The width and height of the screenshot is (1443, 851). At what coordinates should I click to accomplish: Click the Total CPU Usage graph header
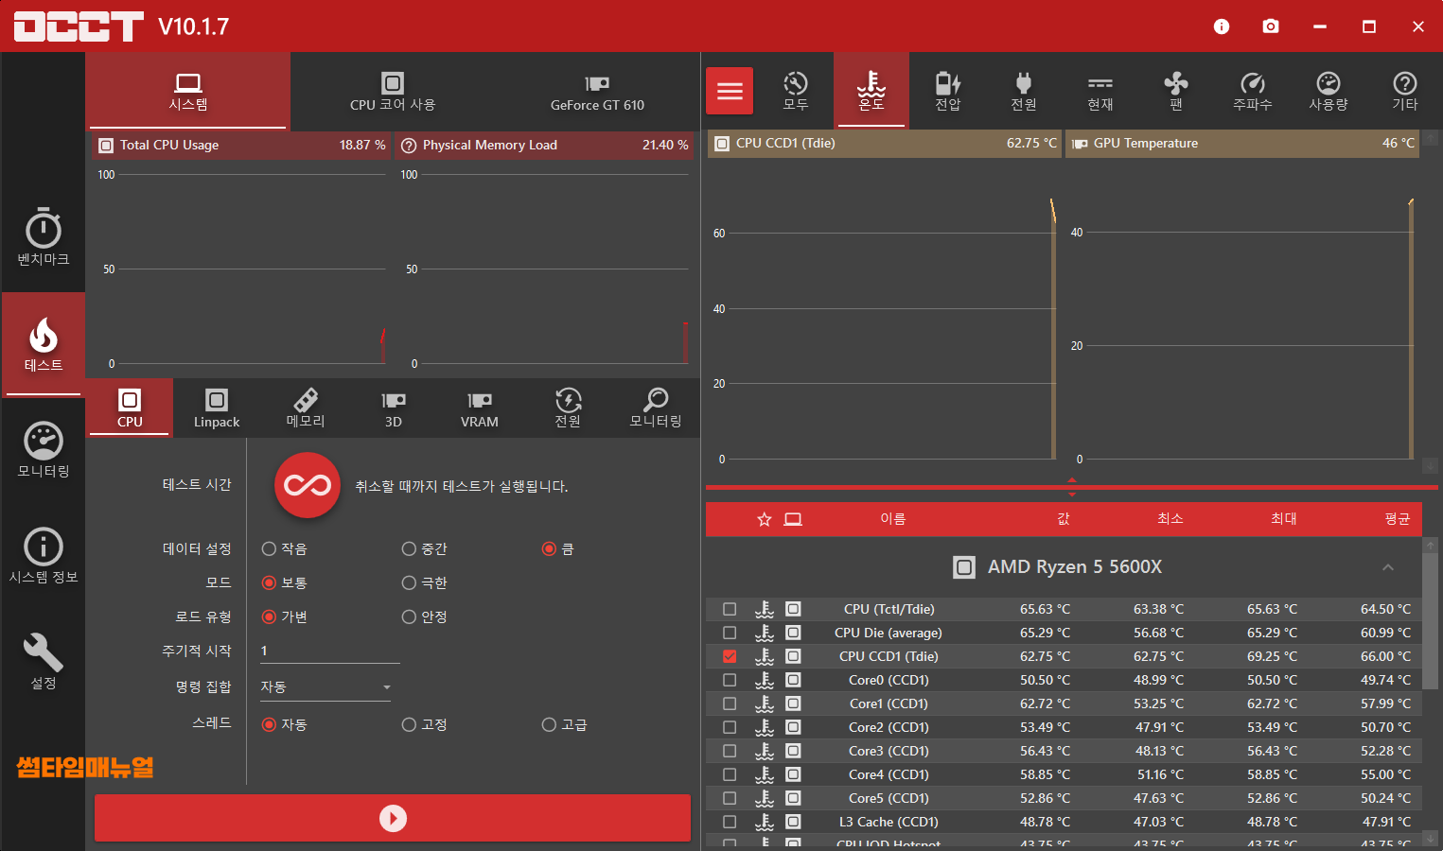tap(241, 145)
